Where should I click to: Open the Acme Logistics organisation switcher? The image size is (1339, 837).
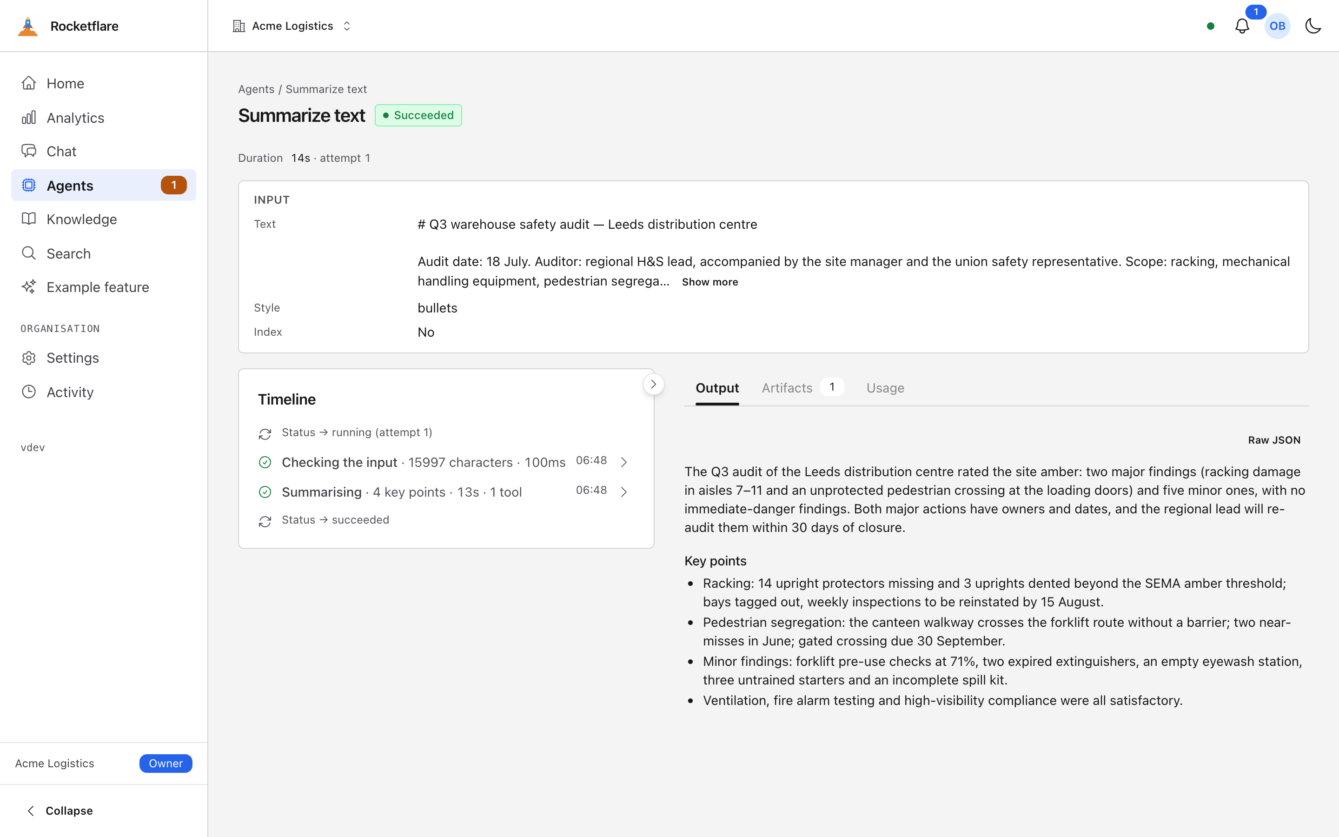(x=292, y=26)
